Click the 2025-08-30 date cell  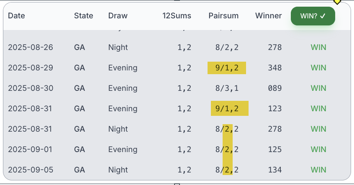pyautogui.click(x=31, y=88)
